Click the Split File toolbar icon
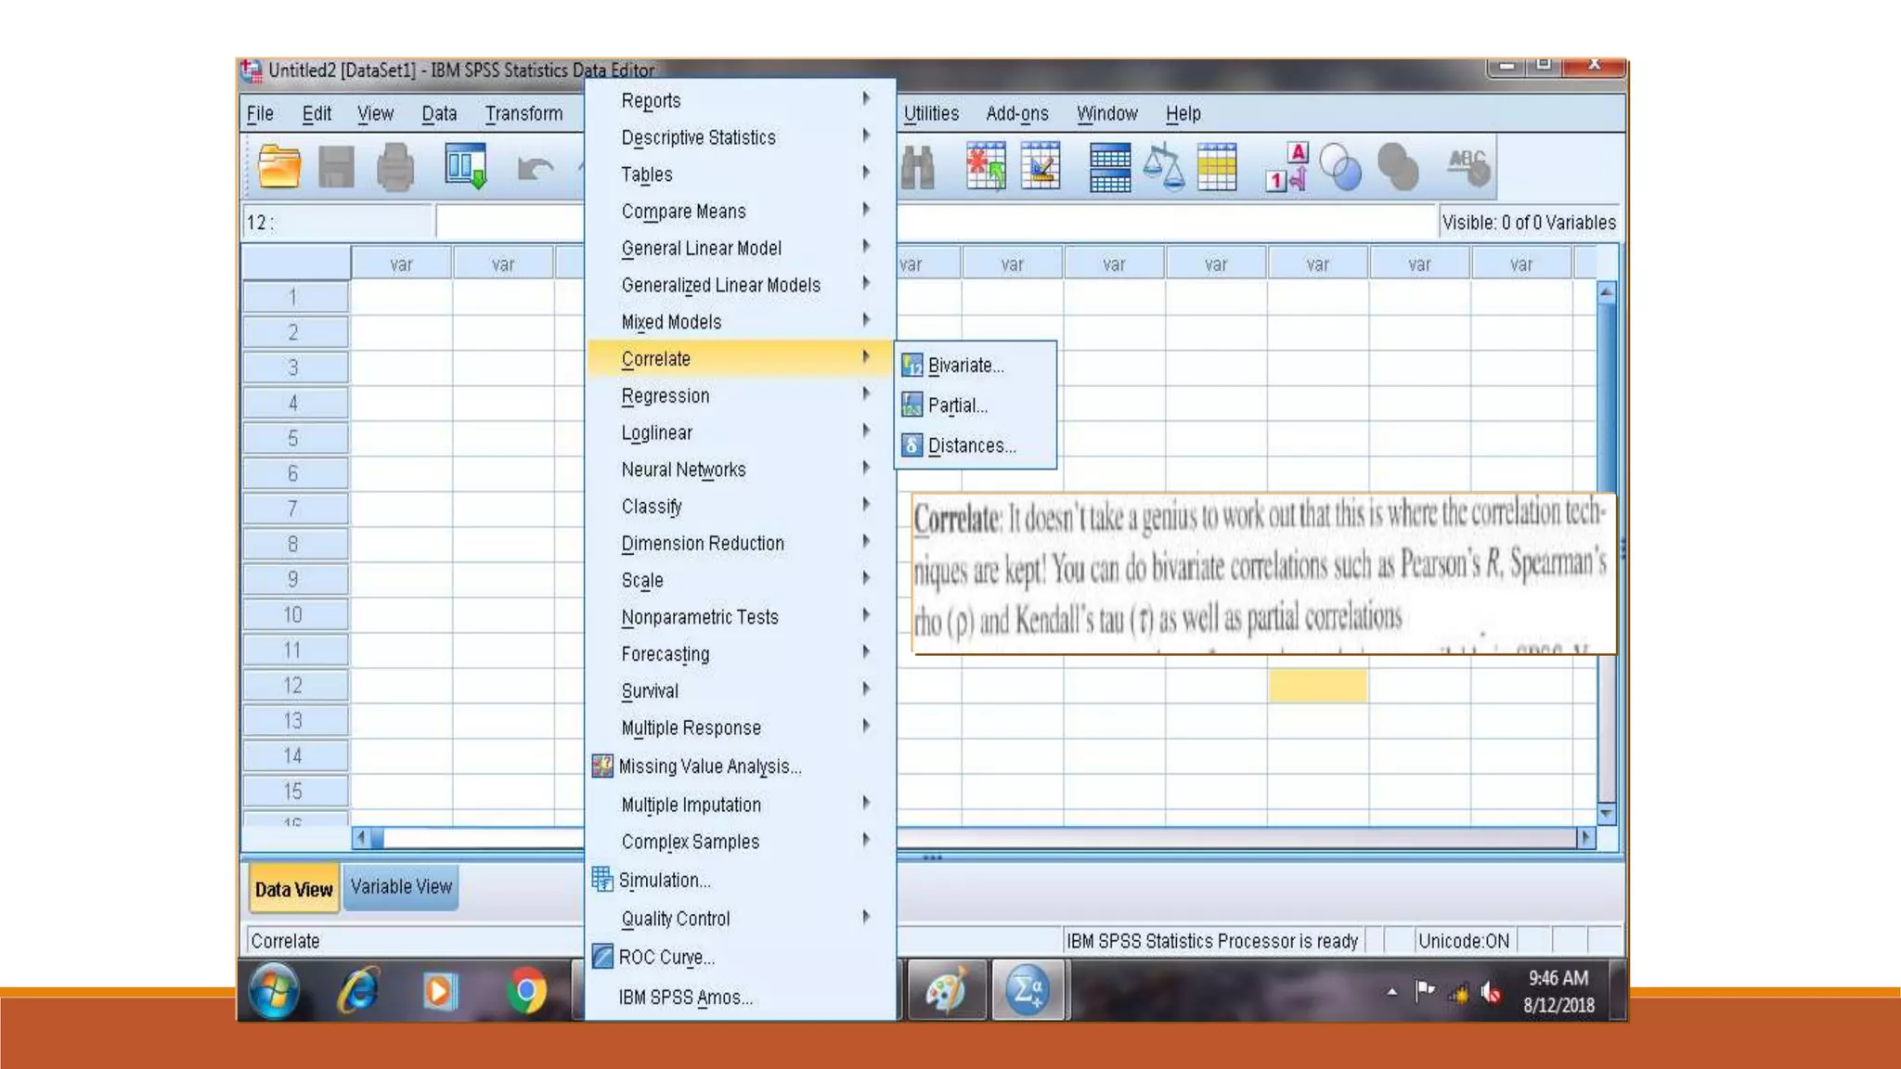The width and height of the screenshot is (1901, 1069). (x=1110, y=168)
